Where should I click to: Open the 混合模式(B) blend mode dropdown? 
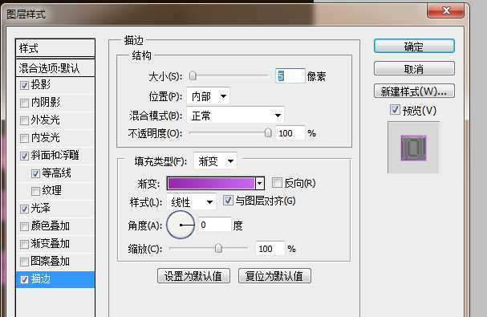pos(235,116)
